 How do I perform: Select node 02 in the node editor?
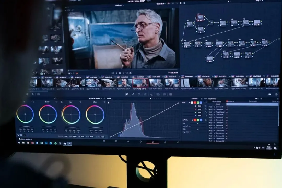click(x=200, y=18)
